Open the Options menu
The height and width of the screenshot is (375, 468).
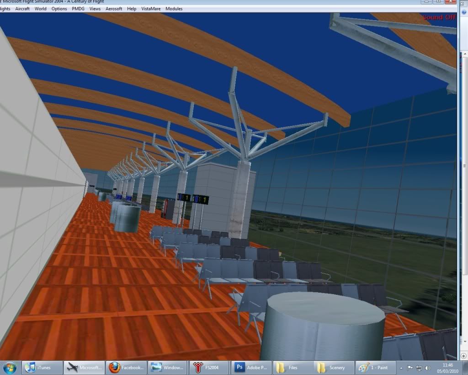click(x=59, y=9)
